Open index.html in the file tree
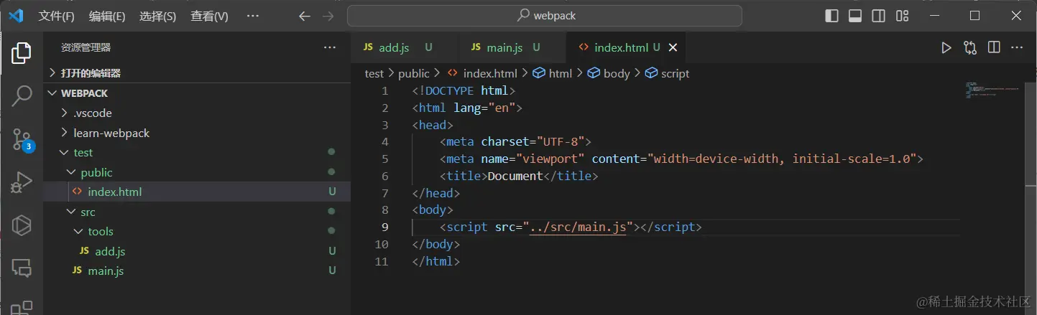 197,192
